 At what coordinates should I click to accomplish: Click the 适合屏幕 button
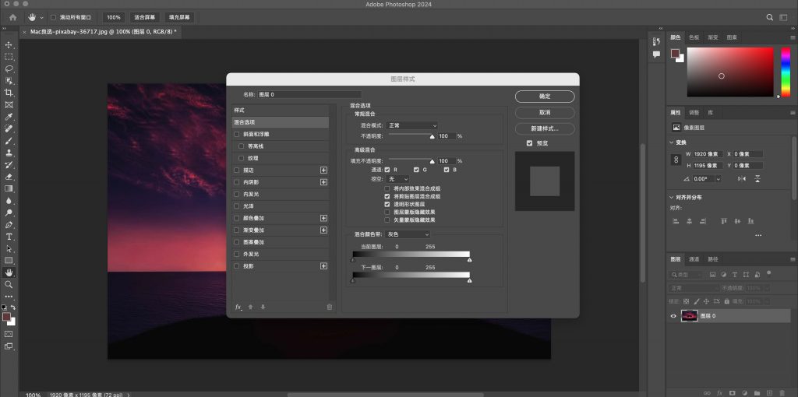tap(144, 17)
